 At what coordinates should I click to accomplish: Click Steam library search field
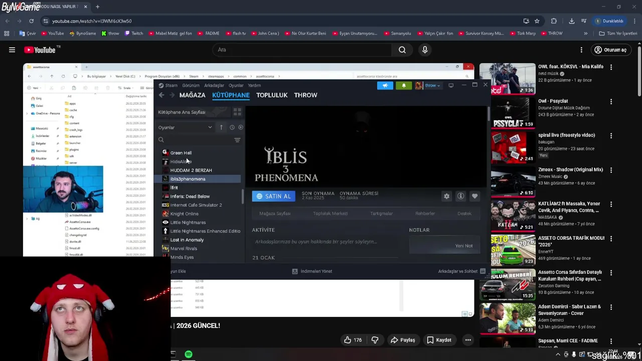point(195,140)
